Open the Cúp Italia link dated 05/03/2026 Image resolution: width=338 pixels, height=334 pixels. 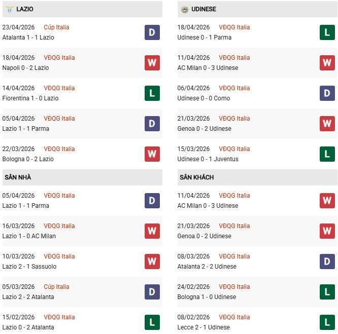(56, 287)
